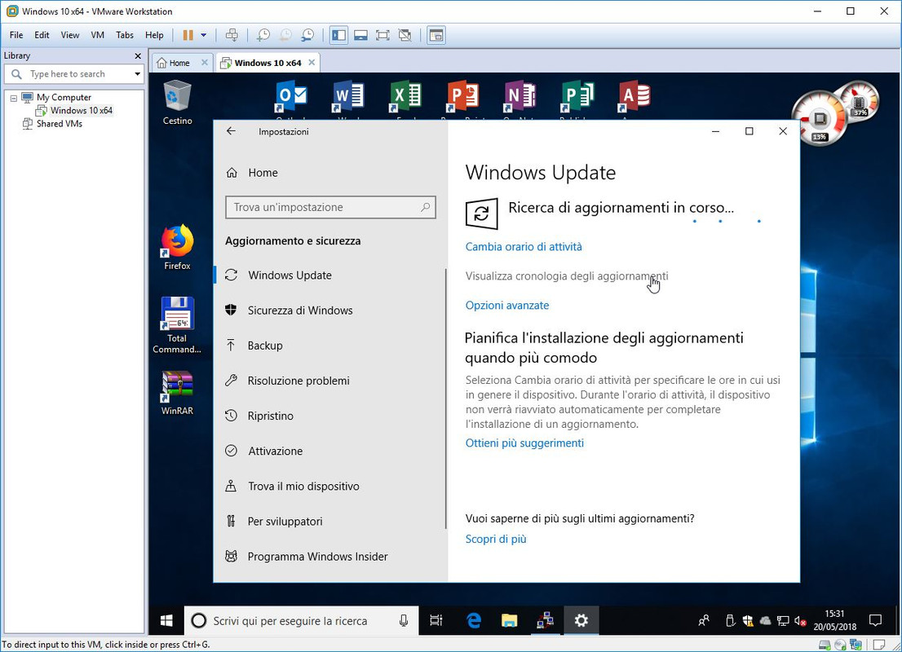Screen dimensions: 902x652
Task: Click Visualizza cronologia degli aggiornamenti link
Action: tap(567, 276)
